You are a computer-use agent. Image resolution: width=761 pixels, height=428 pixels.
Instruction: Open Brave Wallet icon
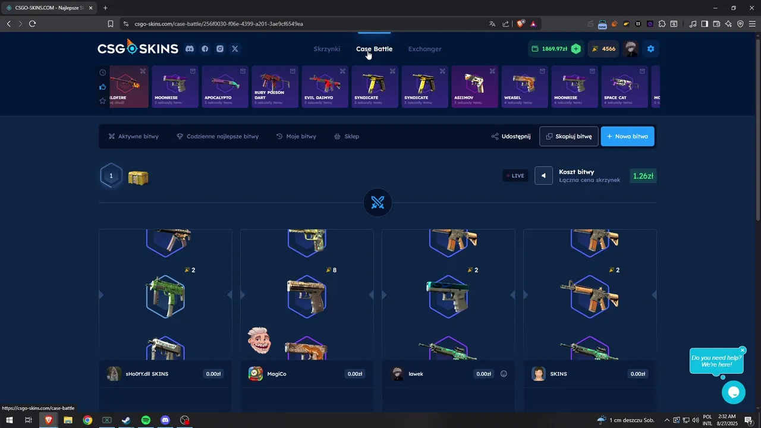coord(716,24)
